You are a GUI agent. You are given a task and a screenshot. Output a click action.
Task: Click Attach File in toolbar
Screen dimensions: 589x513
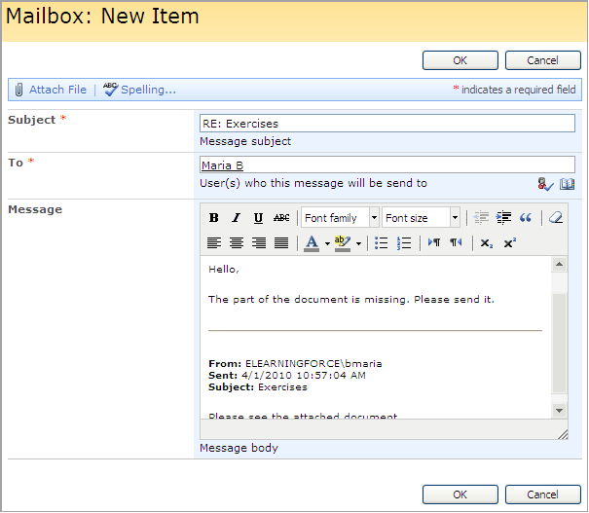50,90
